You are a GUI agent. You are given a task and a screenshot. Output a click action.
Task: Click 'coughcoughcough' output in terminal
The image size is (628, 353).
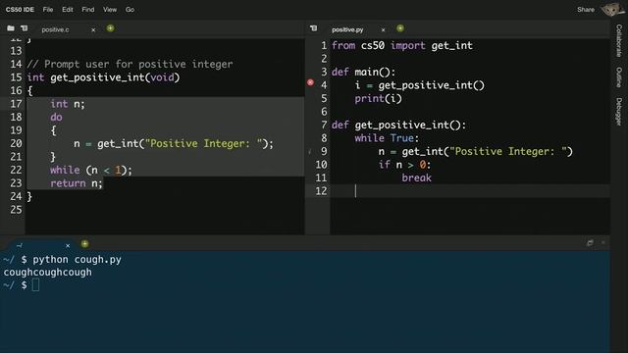pyautogui.click(x=48, y=273)
